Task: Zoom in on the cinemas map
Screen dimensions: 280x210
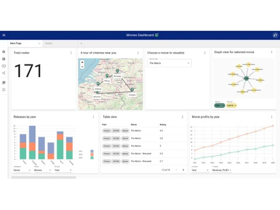Action: tap(82, 62)
